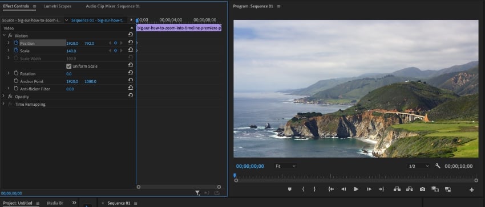485x207 pixels.
Task: Toggle the Rotation stopwatch animation icon
Action: point(17,73)
